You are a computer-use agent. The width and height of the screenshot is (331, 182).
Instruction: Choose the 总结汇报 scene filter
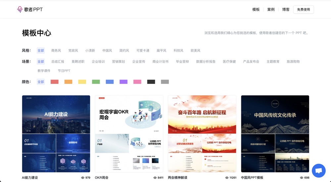[x=58, y=62]
